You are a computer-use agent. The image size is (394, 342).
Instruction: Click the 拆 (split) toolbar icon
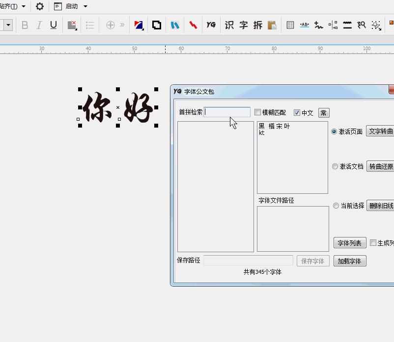coord(257,25)
